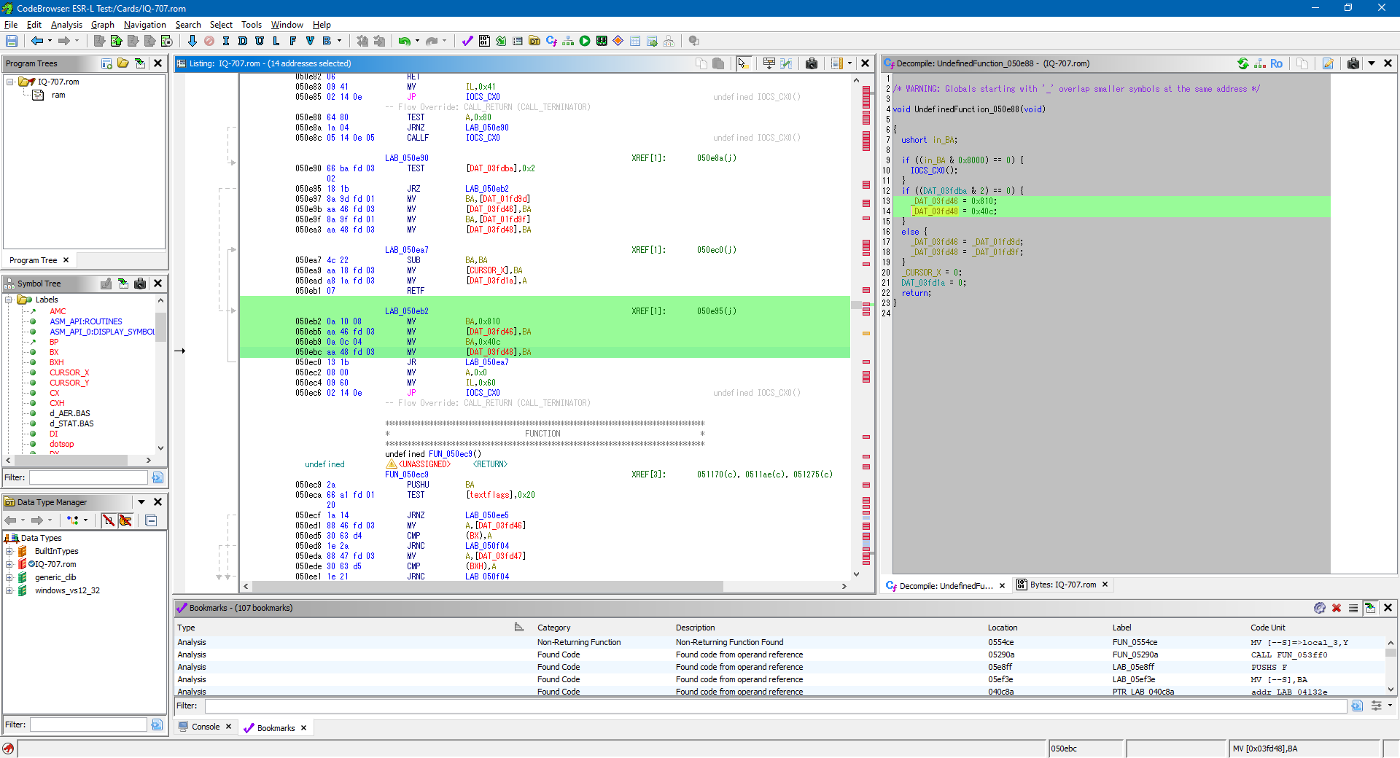Toggle the Listing mouse hover mode button

tap(742, 63)
